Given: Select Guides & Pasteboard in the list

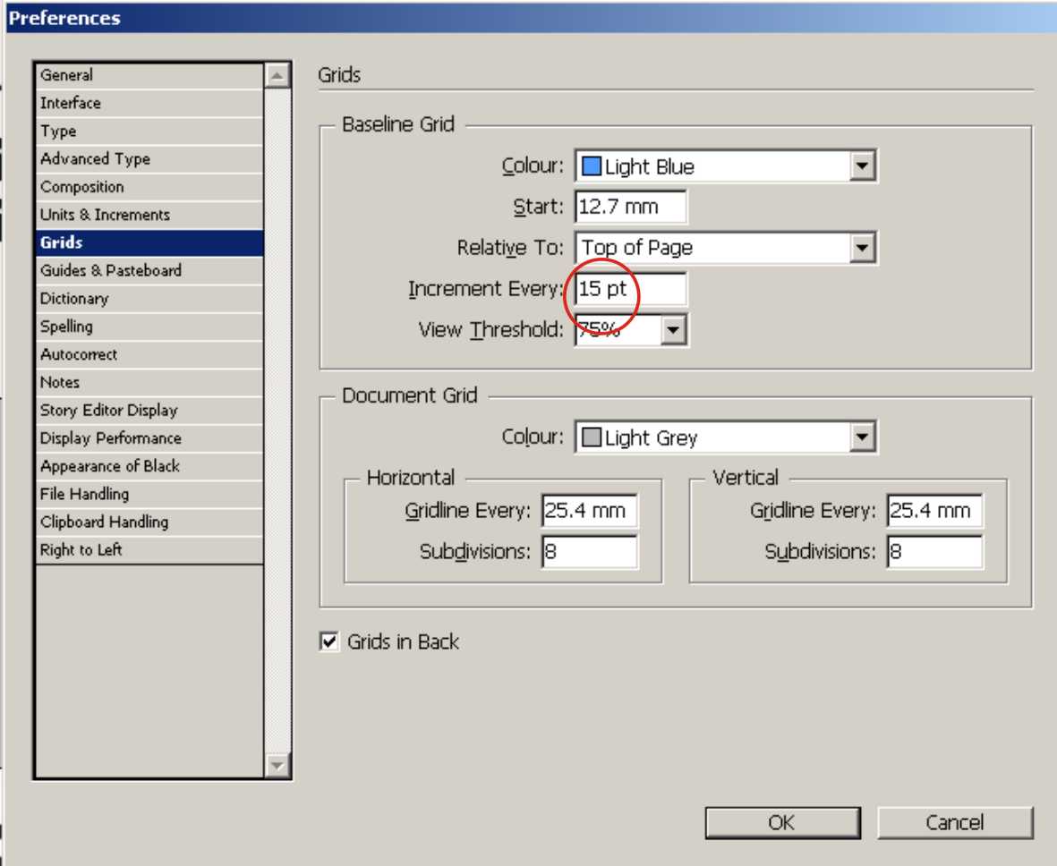Looking at the screenshot, I should [149, 270].
